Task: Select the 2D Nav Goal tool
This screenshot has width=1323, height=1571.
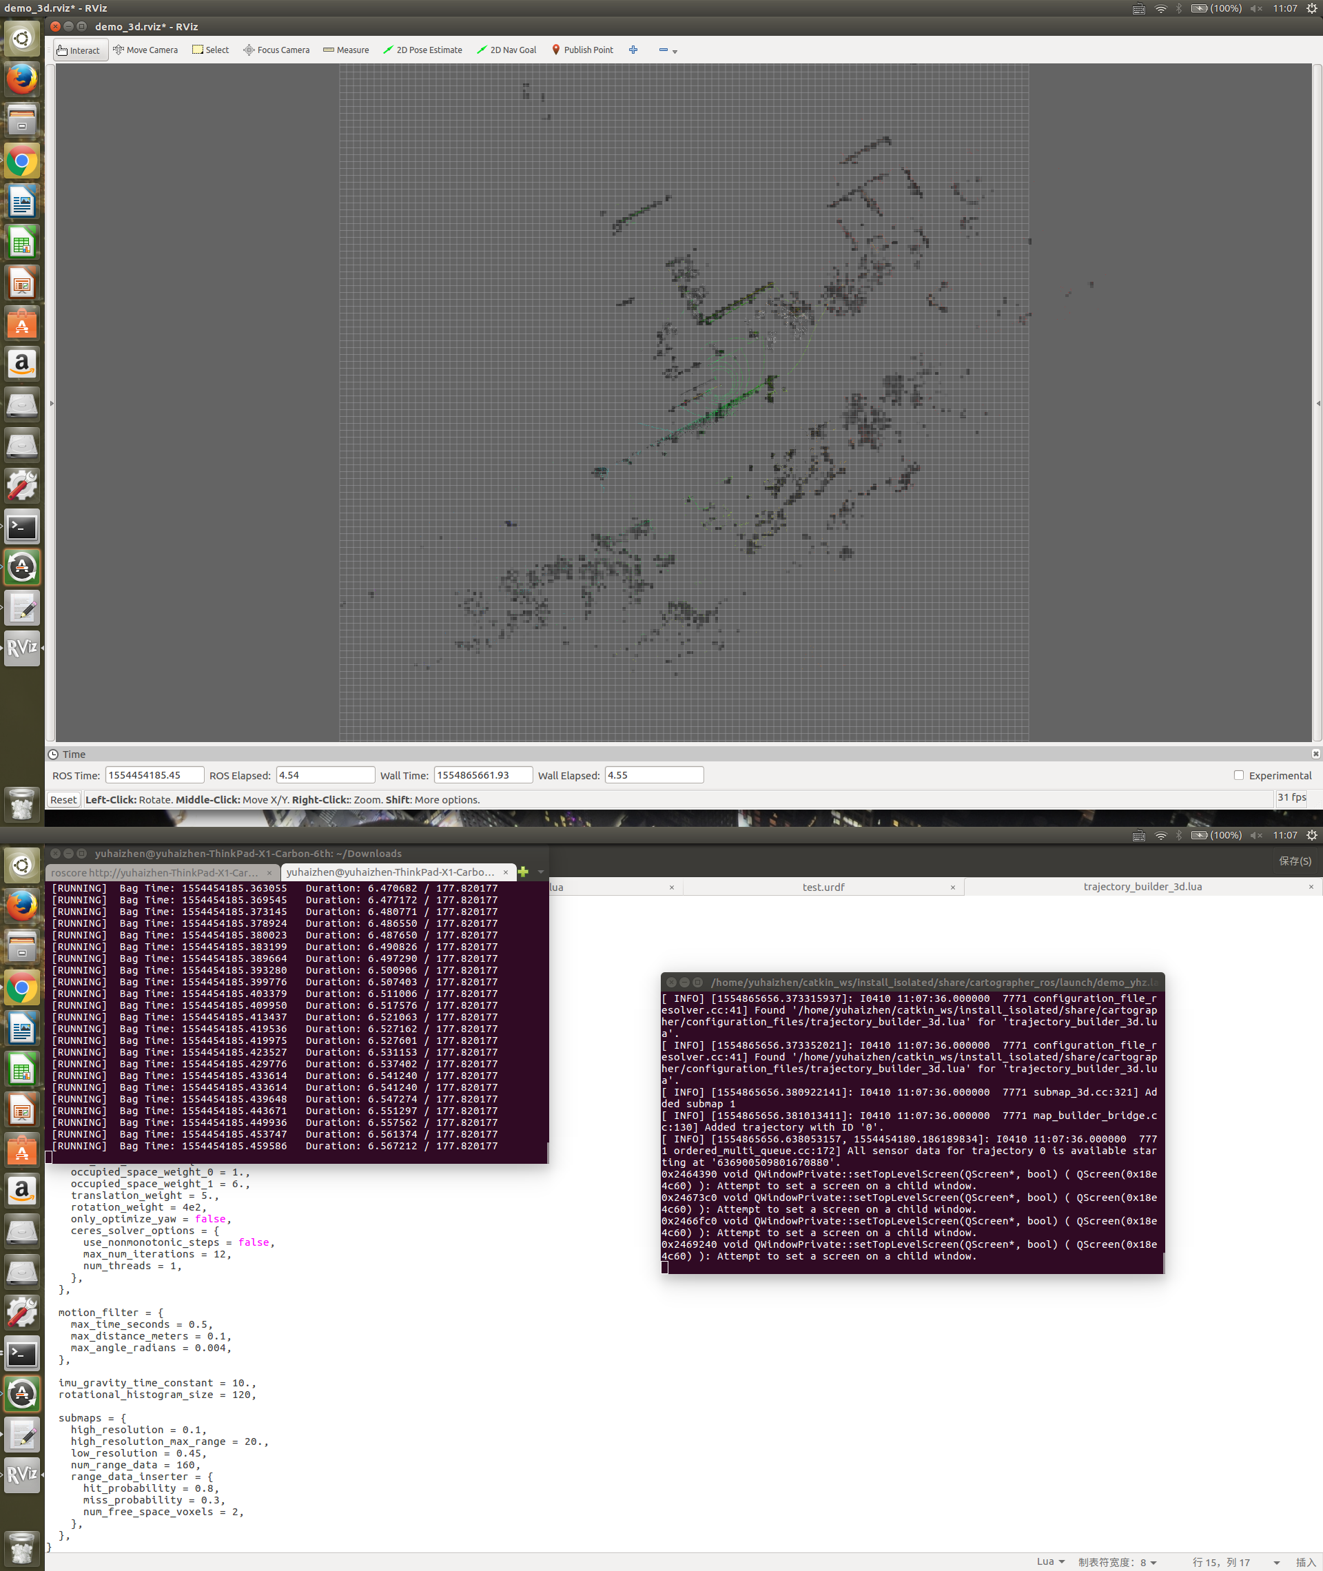Action: coord(506,50)
